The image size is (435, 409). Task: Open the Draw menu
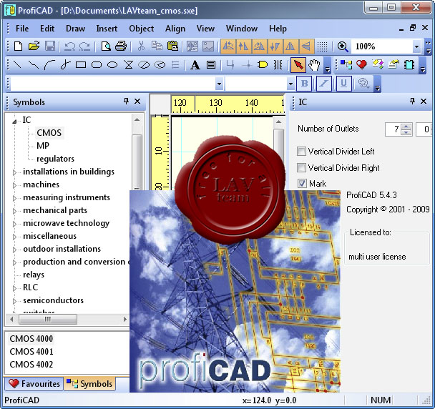tap(75, 29)
